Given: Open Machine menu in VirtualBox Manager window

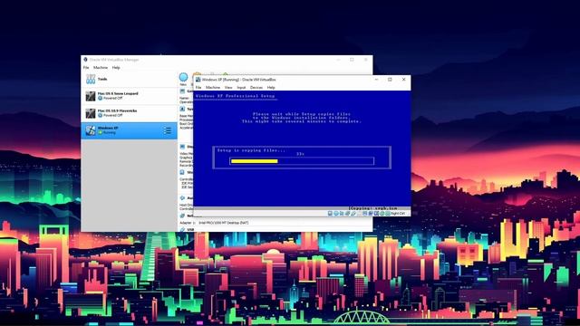Looking at the screenshot, I should (101, 68).
